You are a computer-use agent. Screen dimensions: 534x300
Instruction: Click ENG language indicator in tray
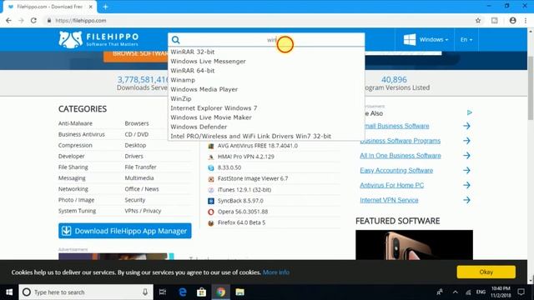click(x=481, y=292)
